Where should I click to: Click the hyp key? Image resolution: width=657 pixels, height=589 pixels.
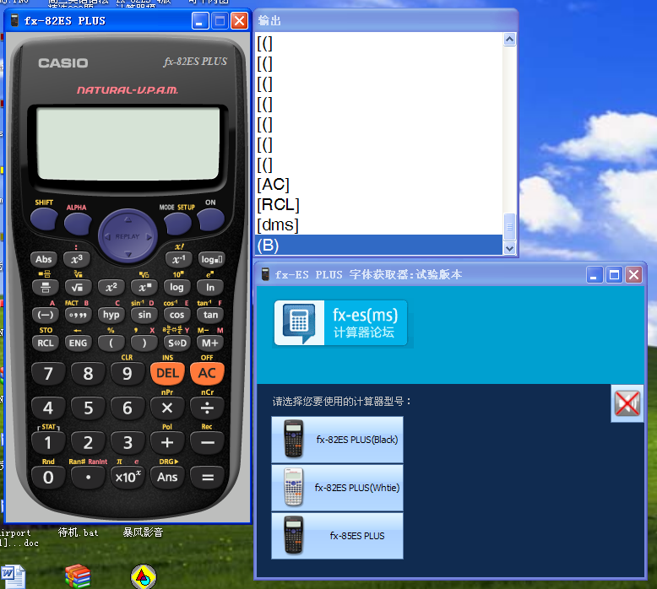[x=111, y=315]
